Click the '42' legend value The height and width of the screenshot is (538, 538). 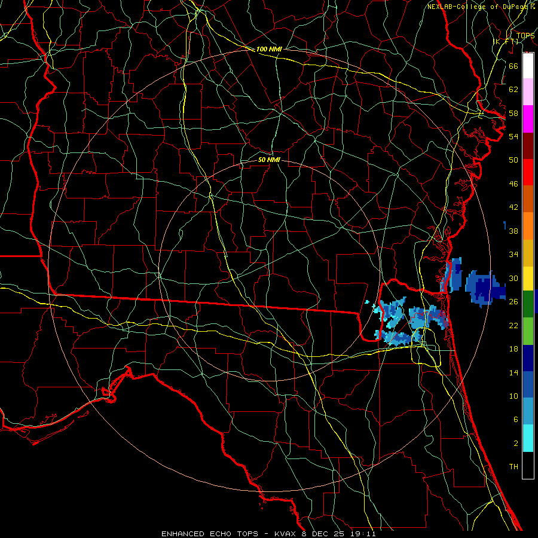coord(513,207)
